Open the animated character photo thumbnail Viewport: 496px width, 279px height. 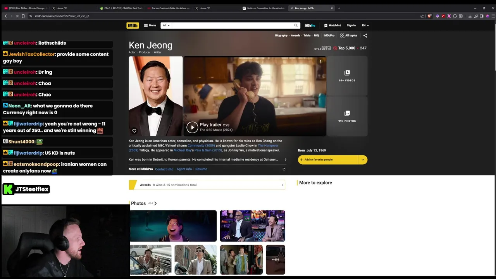[x=173, y=226]
